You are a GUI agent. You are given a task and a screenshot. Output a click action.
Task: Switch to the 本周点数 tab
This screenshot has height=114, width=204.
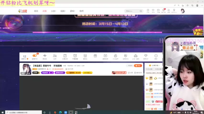pyautogui.click(x=158, y=69)
